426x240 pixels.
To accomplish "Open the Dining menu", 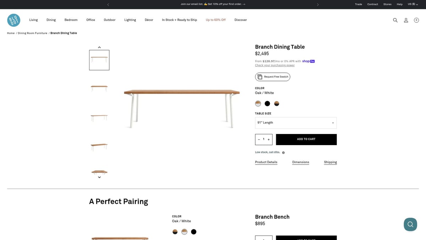I will [x=51, y=20].
